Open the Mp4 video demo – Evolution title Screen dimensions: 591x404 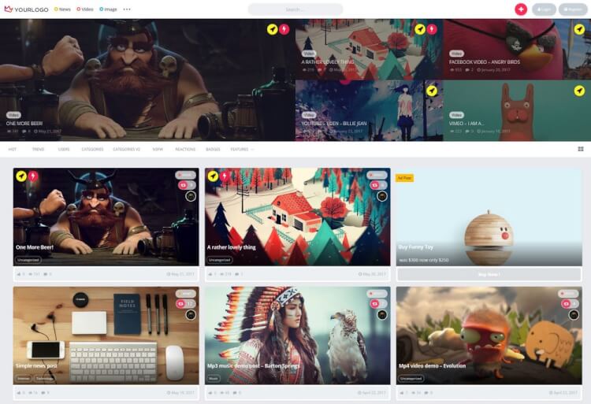coord(433,366)
